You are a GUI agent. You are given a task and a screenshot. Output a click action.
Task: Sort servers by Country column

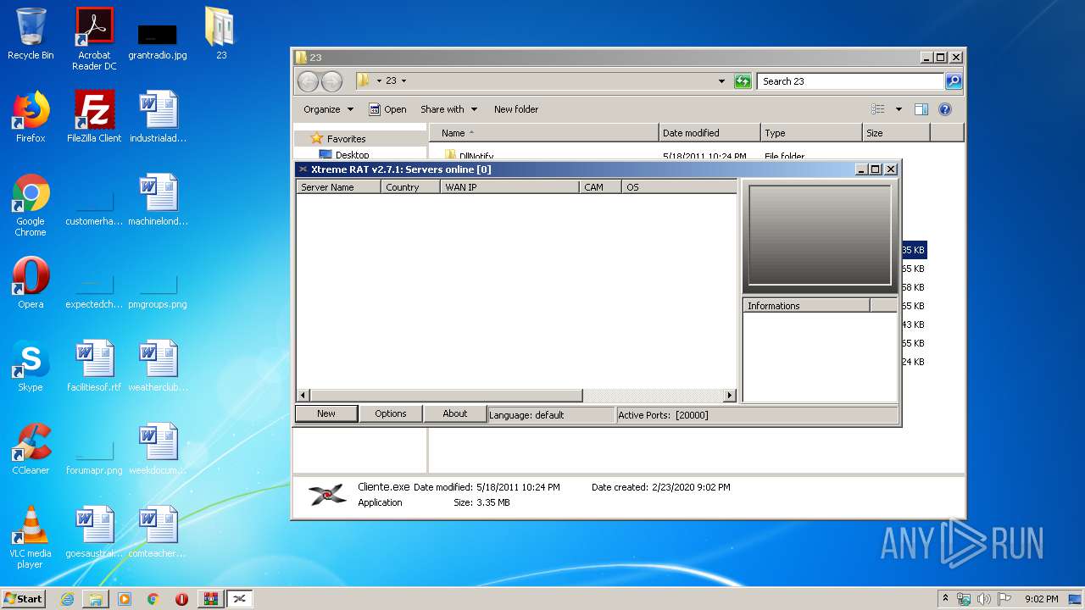410,187
